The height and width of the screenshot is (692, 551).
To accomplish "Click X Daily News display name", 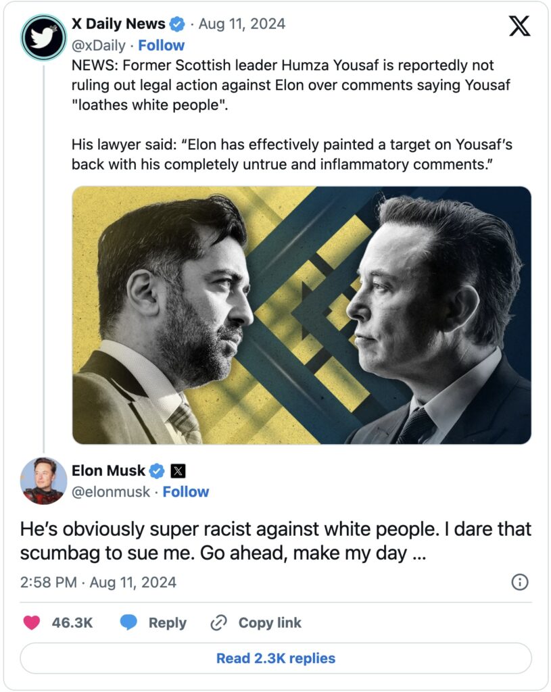I will pyautogui.click(x=118, y=24).
